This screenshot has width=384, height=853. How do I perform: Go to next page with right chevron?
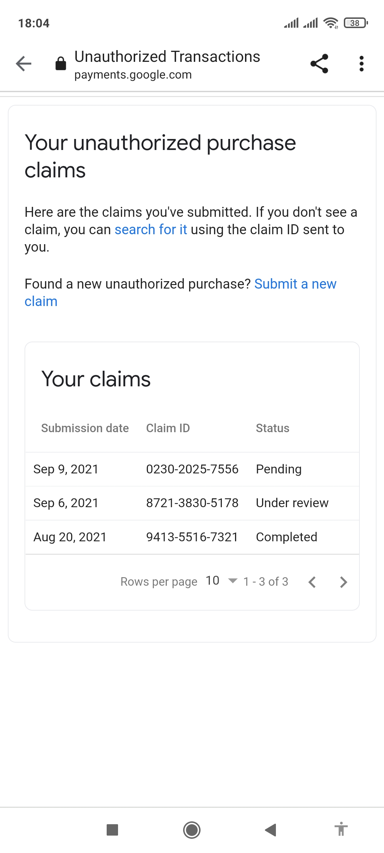click(343, 582)
